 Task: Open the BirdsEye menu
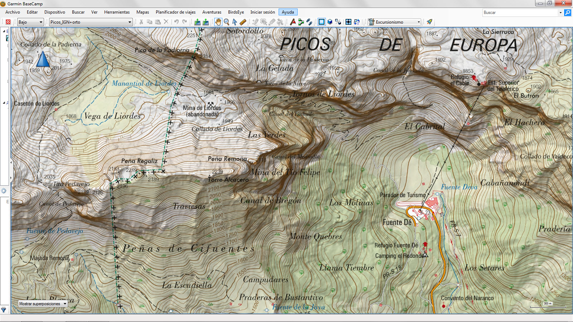[x=236, y=12]
